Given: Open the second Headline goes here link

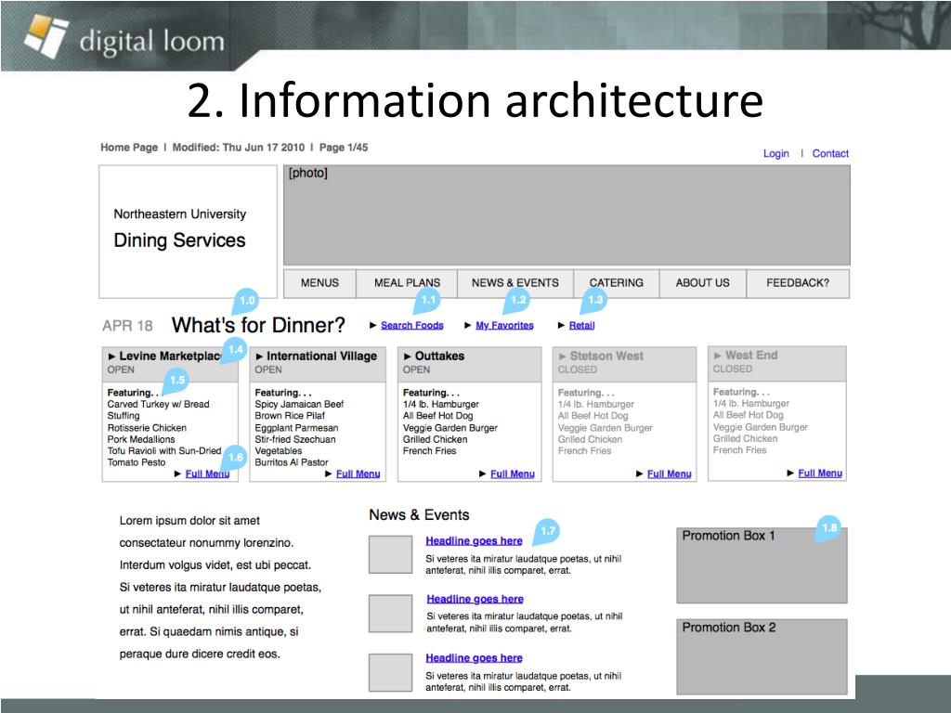Looking at the screenshot, I should 475,599.
